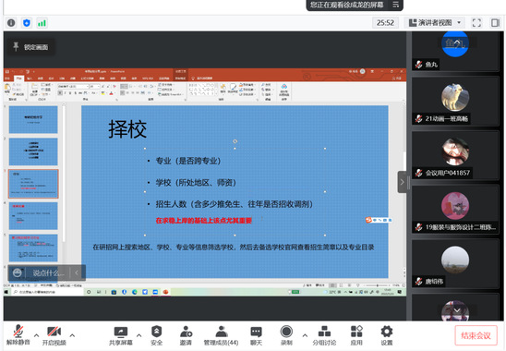Toggle 开启视频 camera button
Image resolution: width=506 pixels, height=351 pixels.
(54, 335)
